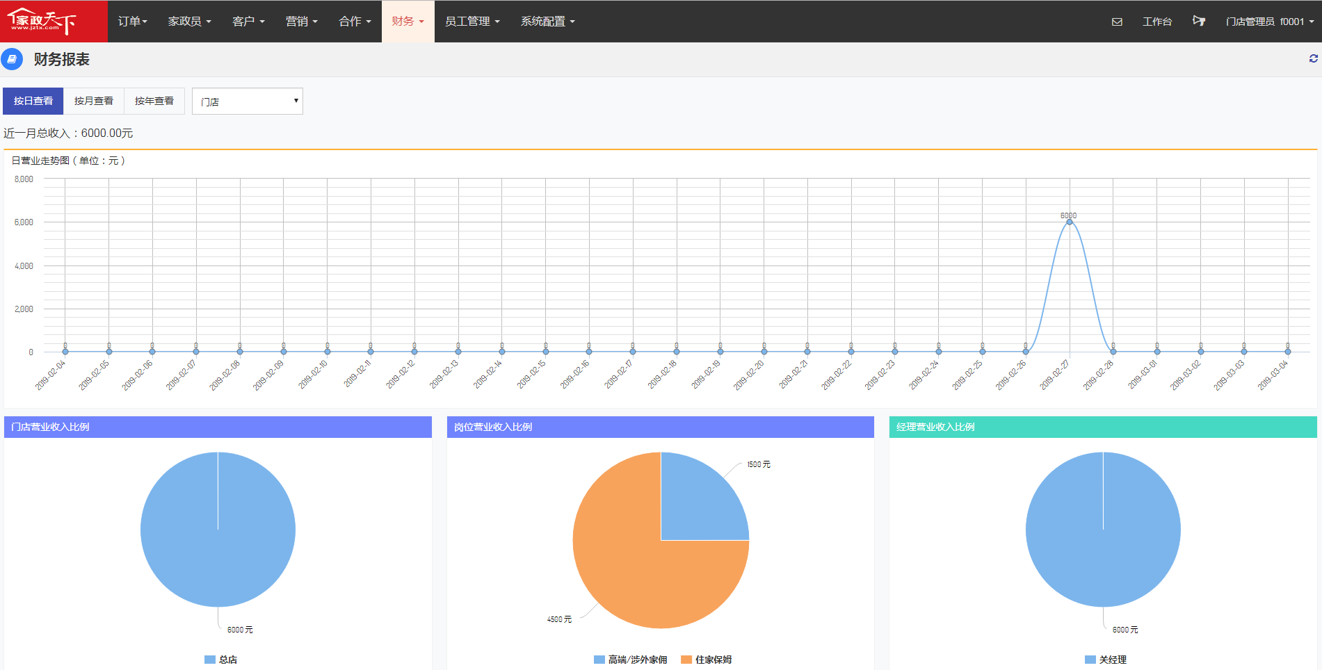Open the 家政员 menu
Image resolution: width=1322 pixels, height=670 pixels.
(x=189, y=22)
